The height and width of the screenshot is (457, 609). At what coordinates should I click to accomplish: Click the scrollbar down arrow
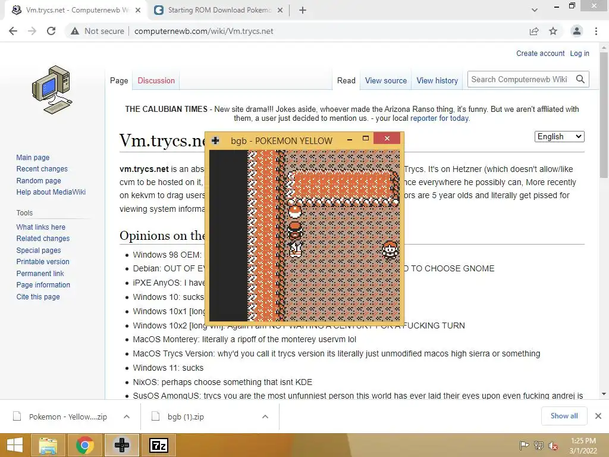(x=604, y=394)
